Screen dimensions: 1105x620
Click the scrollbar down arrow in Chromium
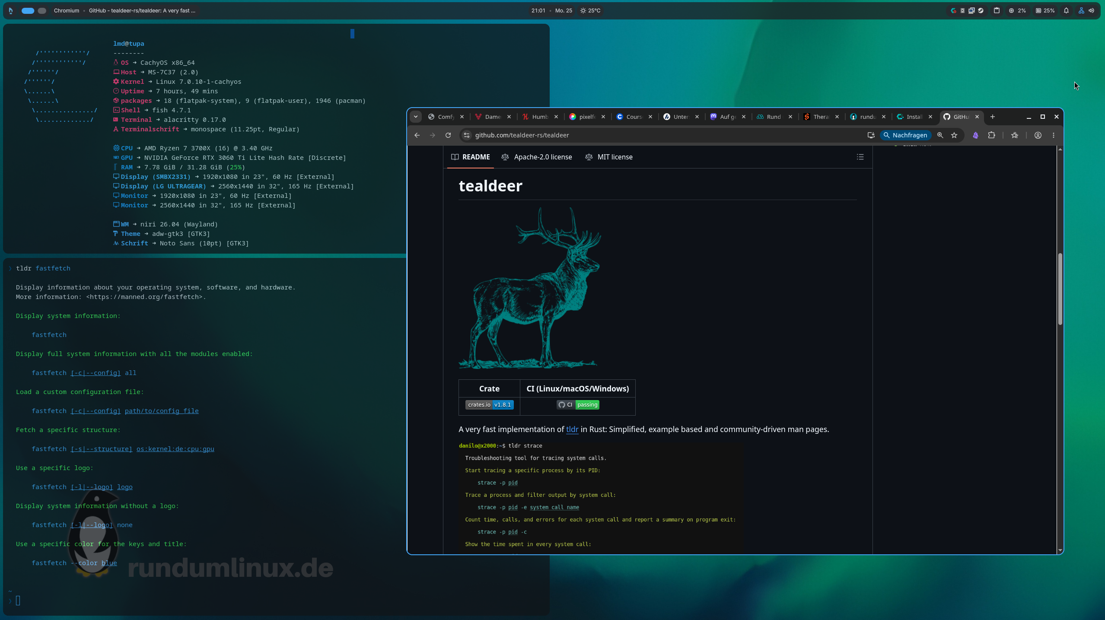click(x=1060, y=550)
